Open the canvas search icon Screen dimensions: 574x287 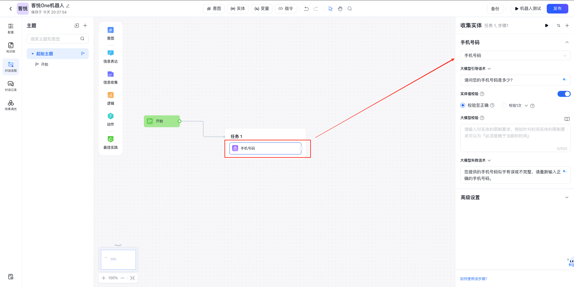pyautogui.click(x=349, y=9)
